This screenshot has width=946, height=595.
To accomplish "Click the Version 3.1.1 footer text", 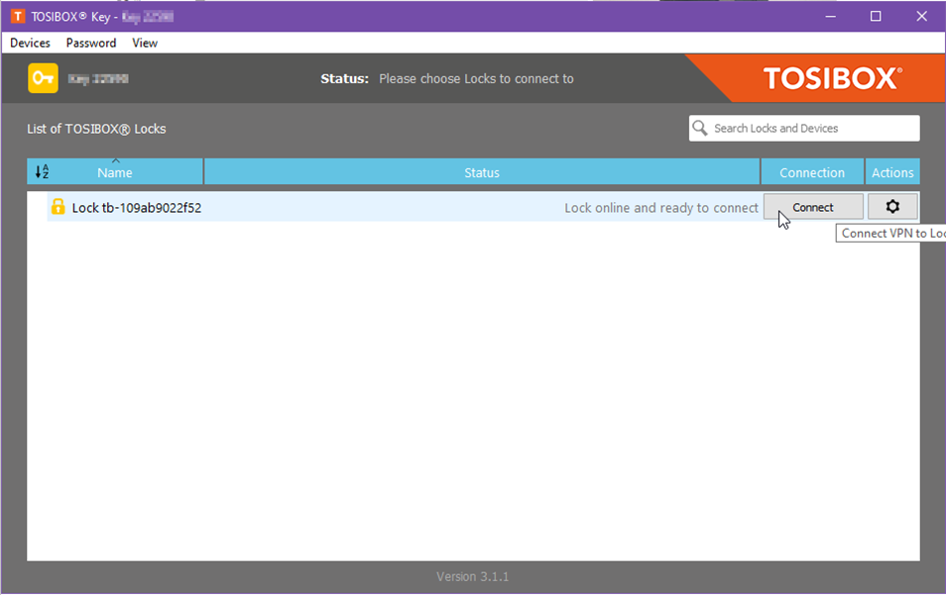I will click(x=472, y=576).
